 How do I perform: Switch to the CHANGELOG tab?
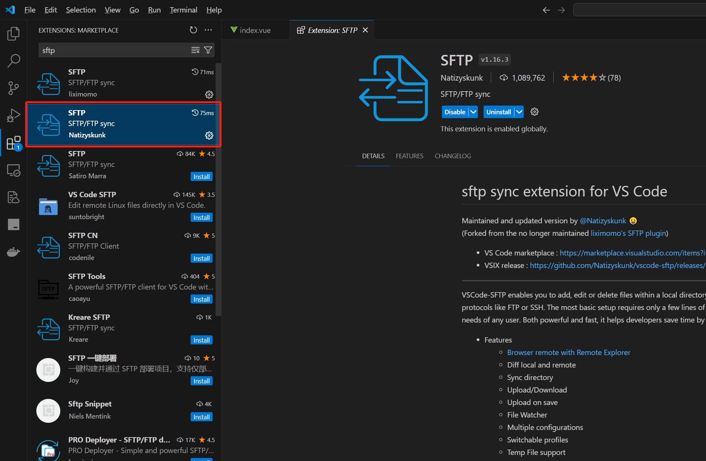(x=453, y=156)
